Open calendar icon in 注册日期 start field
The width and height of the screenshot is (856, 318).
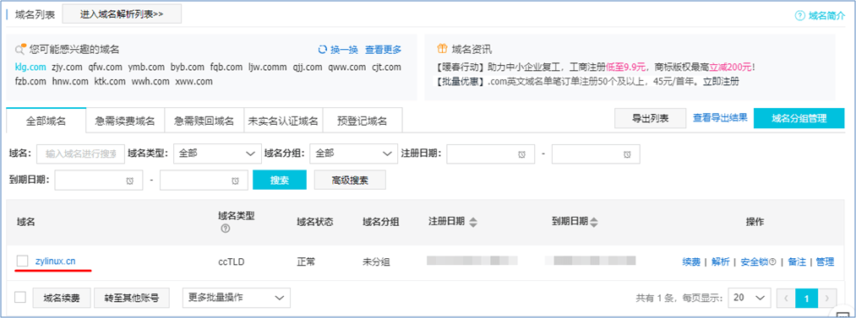(522, 154)
